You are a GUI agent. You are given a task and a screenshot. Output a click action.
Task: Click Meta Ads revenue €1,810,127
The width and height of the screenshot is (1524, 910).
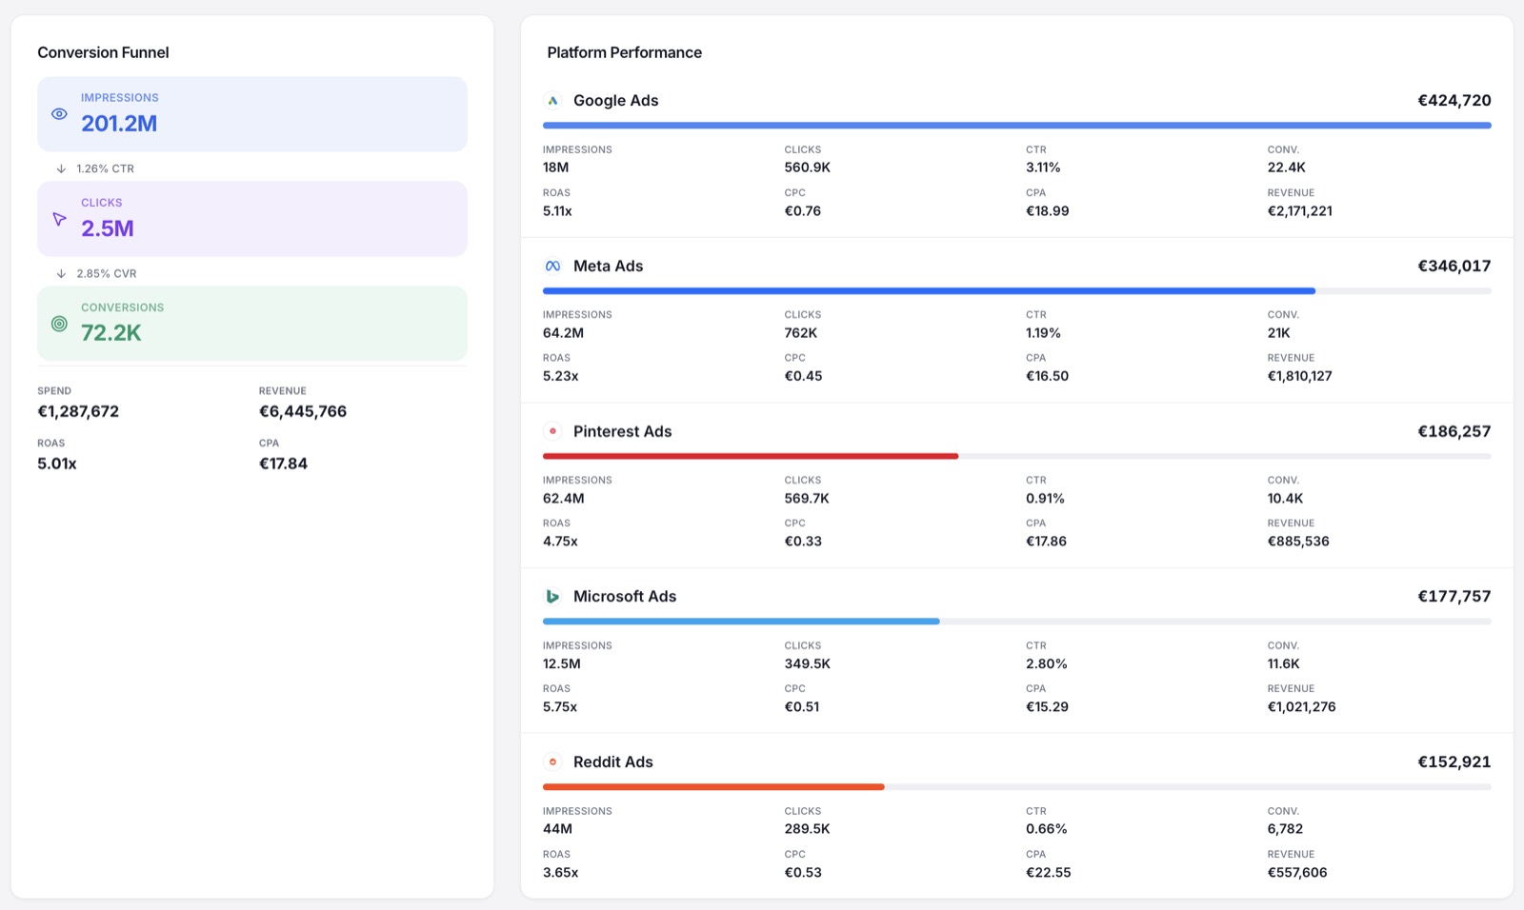[1299, 376]
